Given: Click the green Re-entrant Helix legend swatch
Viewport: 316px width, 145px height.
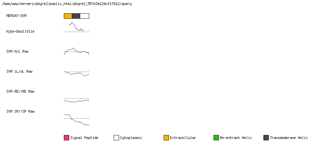Looking at the screenshot, I should pos(216,138).
